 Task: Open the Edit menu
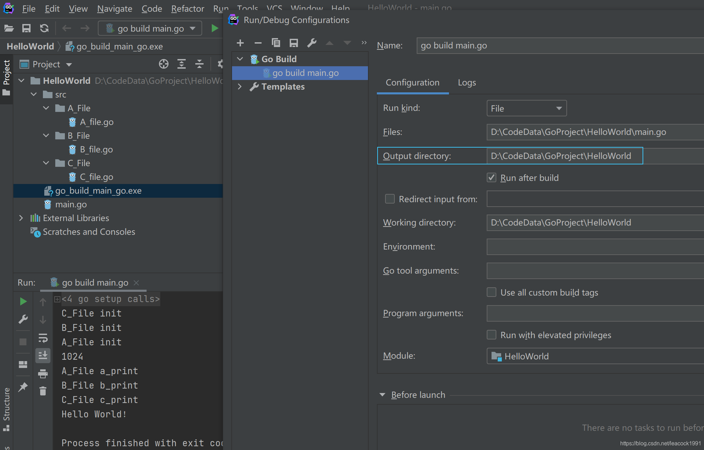coord(52,9)
